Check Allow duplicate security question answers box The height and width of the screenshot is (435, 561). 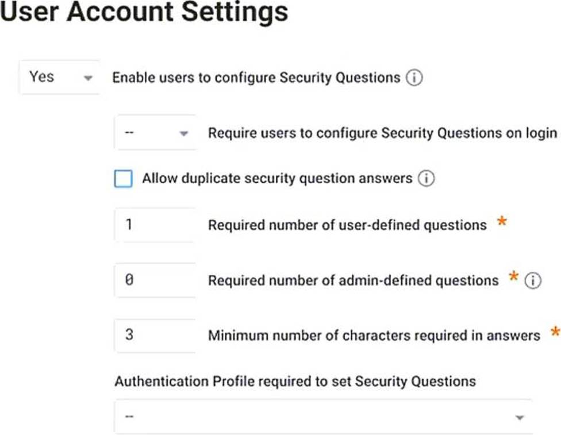(x=124, y=179)
